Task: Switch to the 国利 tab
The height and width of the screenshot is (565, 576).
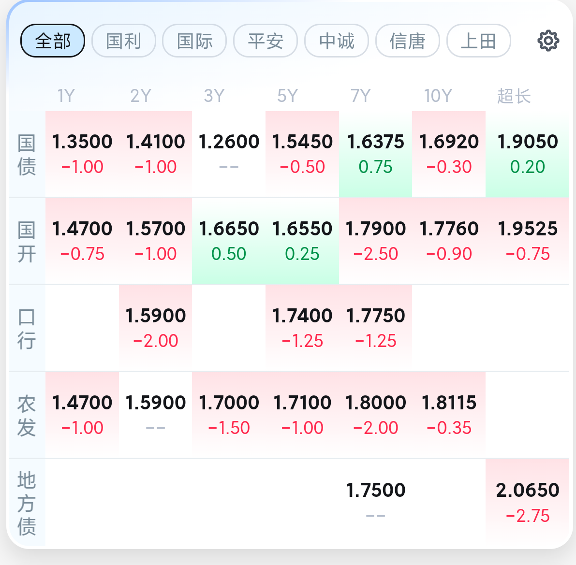Action: 123,41
